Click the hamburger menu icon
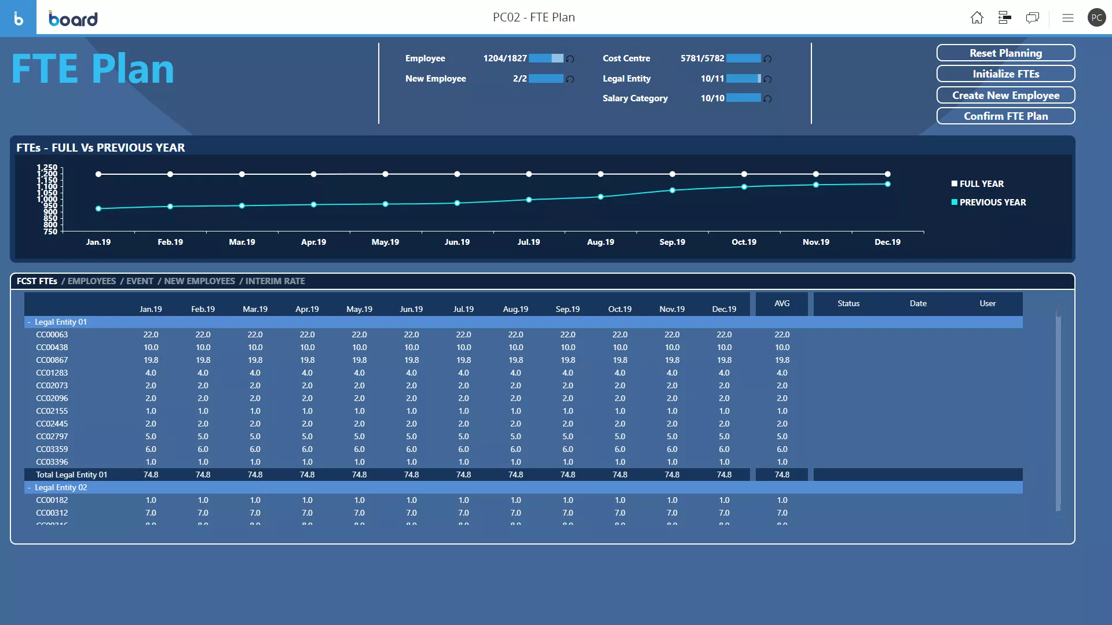This screenshot has height=625, width=1112. [1068, 17]
